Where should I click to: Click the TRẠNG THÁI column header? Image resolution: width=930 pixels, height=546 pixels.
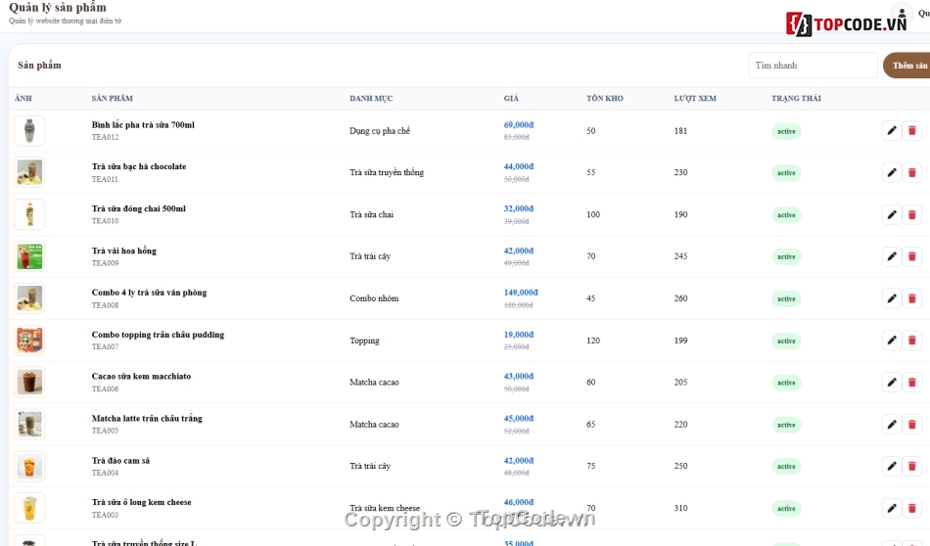click(x=797, y=99)
